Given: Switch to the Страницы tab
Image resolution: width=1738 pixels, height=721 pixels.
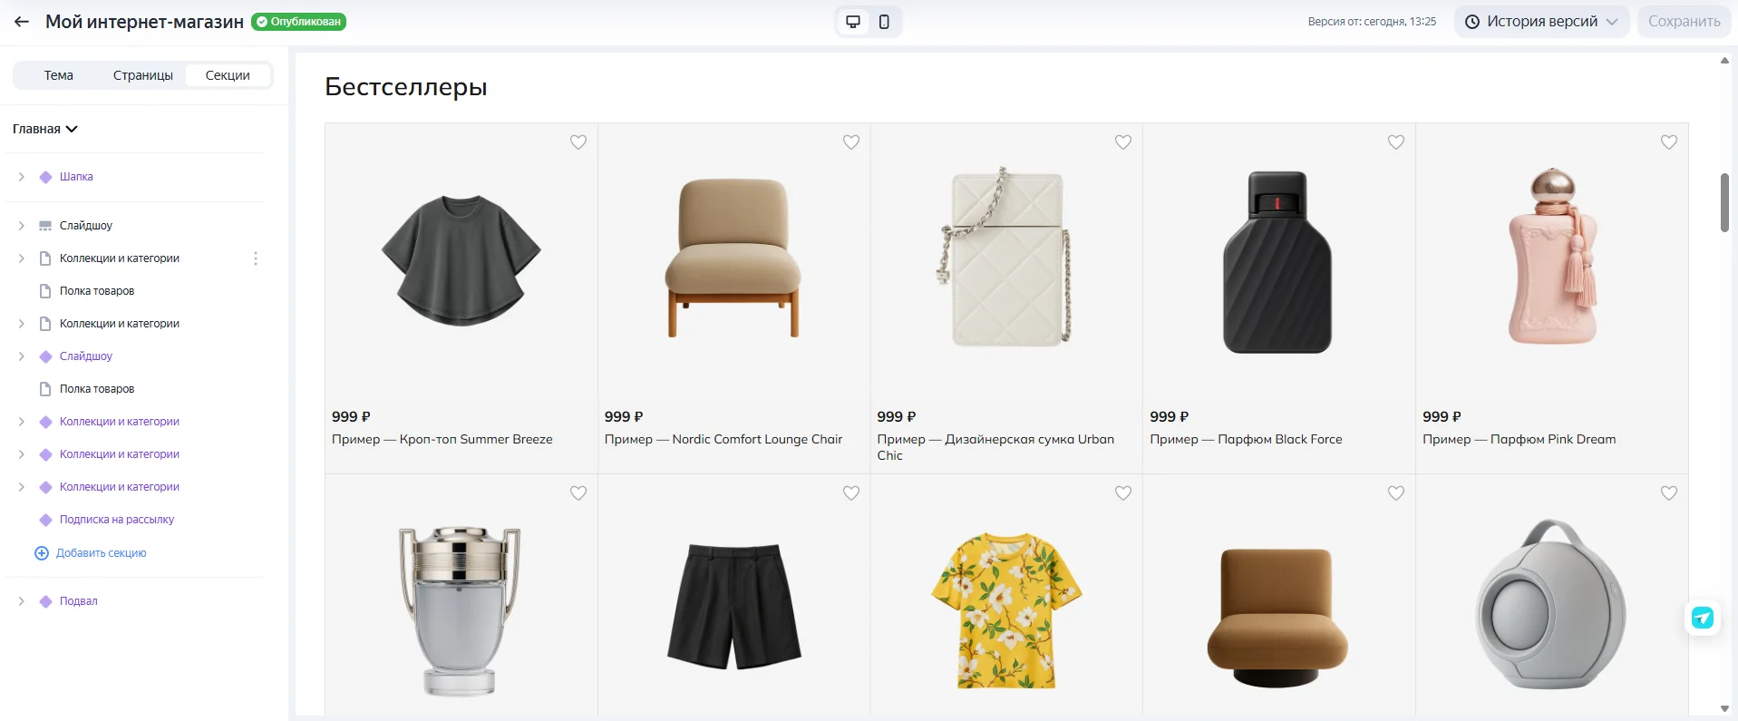Looking at the screenshot, I should 143,75.
